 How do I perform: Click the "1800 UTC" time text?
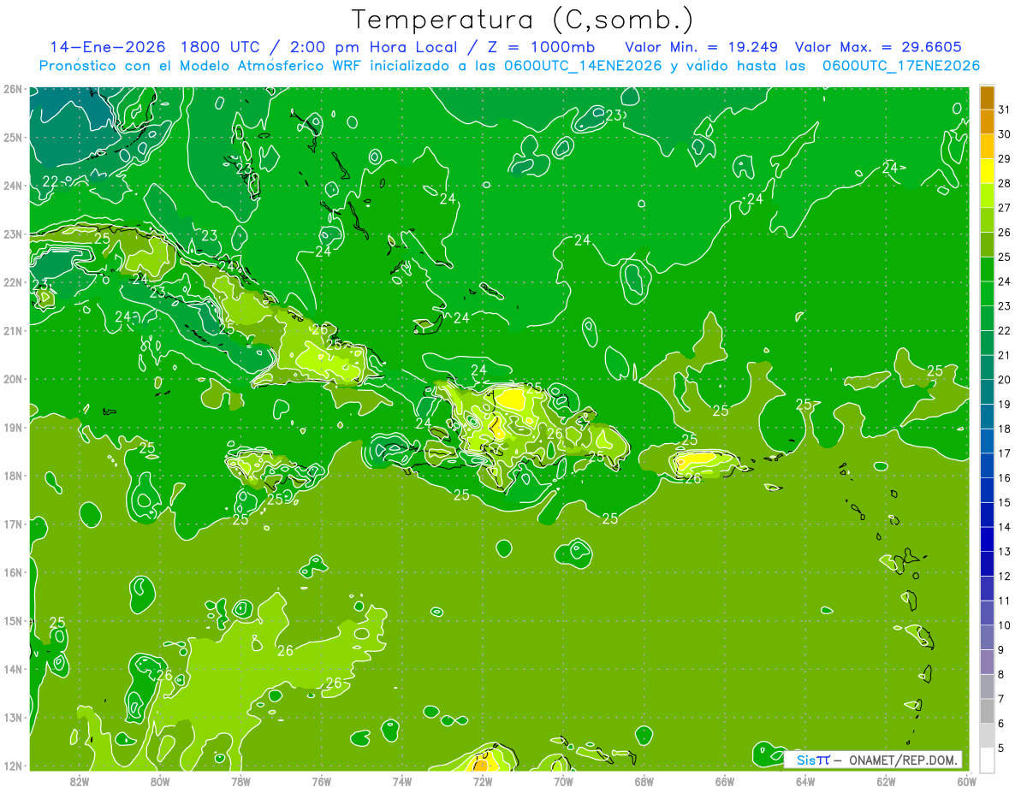[x=220, y=46]
